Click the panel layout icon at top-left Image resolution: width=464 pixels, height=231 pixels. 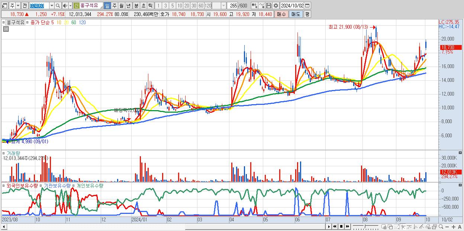pos(4,6)
